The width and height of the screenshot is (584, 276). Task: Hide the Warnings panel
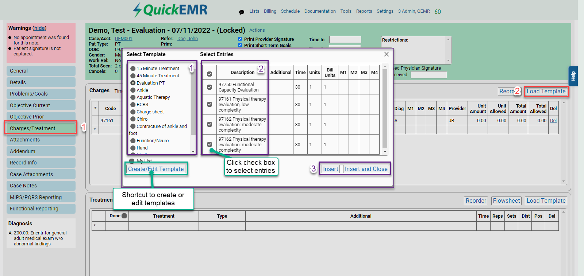(39, 28)
